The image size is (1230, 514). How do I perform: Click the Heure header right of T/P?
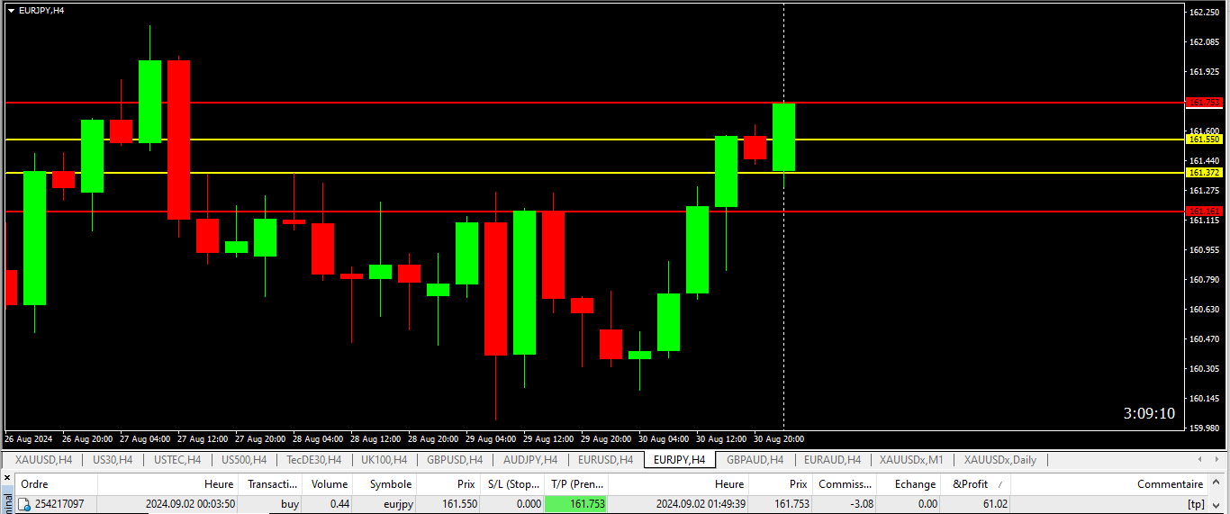coord(679,484)
